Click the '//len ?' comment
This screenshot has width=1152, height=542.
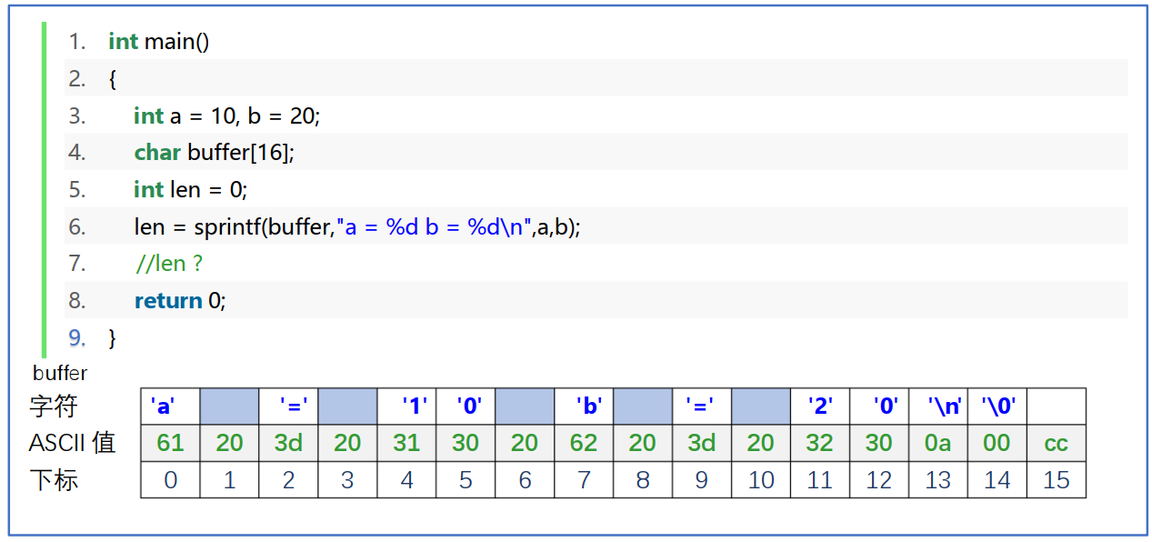(169, 264)
